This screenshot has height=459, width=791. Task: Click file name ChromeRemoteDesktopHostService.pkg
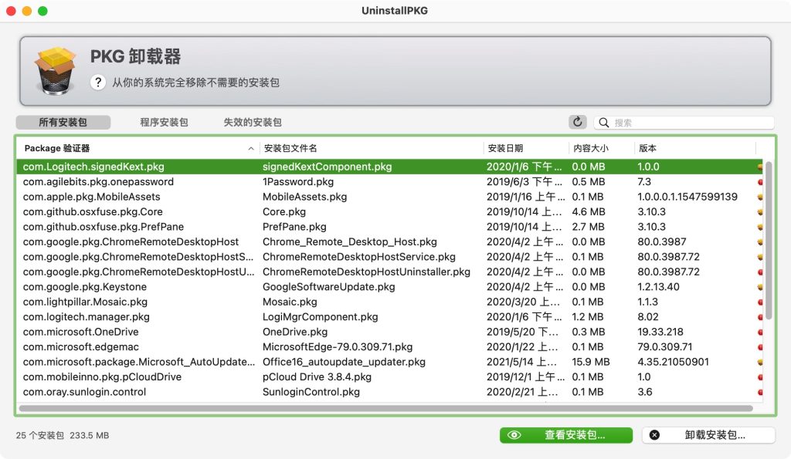click(359, 257)
